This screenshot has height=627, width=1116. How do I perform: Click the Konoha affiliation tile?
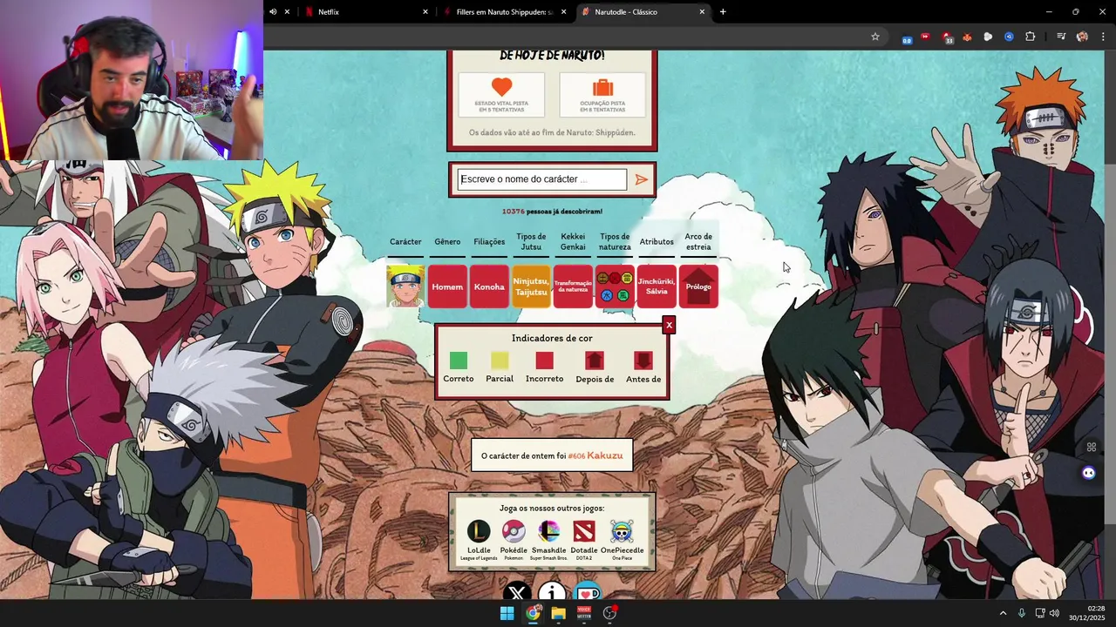(489, 287)
